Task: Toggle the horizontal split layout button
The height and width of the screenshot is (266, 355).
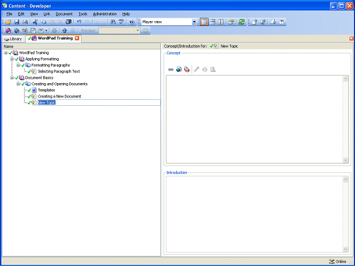Action: 212,22
